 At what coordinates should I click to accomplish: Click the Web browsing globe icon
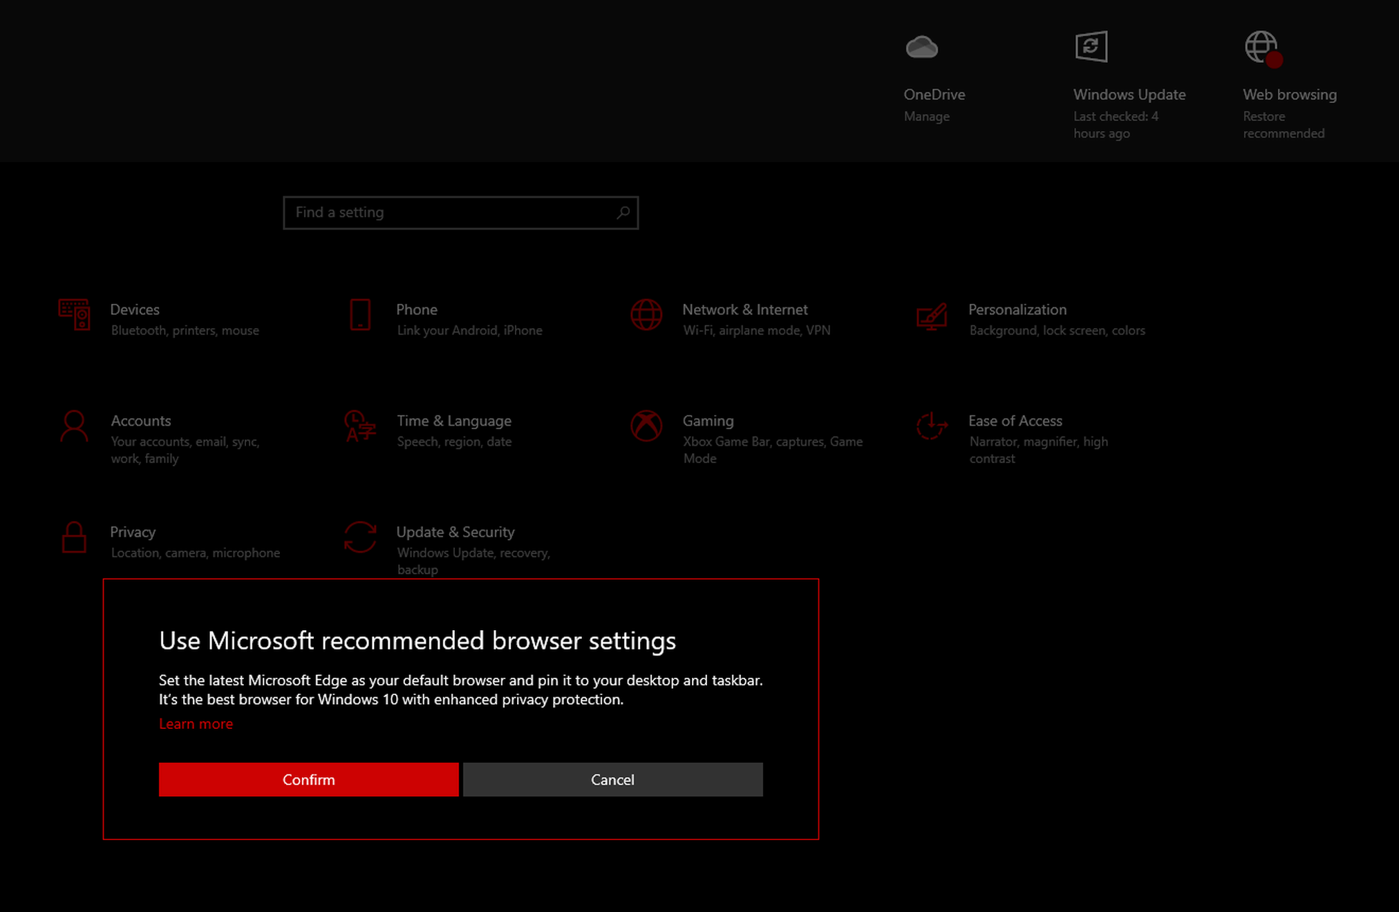(1264, 48)
